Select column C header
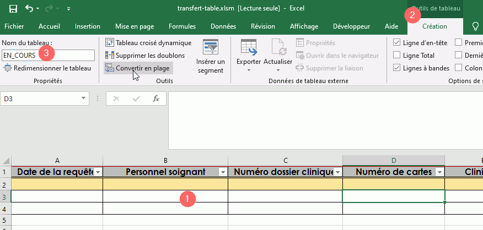This screenshot has height=230, width=483. (x=285, y=160)
